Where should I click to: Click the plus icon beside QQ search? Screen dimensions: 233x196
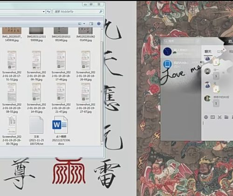pyautogui.click(x=198, y=41)
